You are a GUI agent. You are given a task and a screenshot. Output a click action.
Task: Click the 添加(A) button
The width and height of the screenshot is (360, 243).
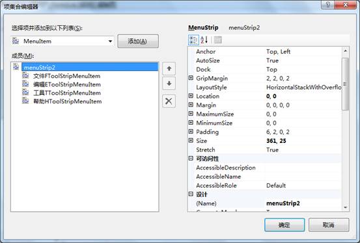(x=138, y=42)
